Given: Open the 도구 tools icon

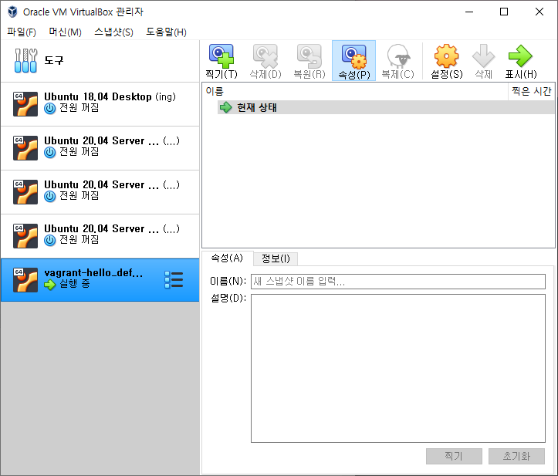Looking at the screenshot, I should 25,60.
